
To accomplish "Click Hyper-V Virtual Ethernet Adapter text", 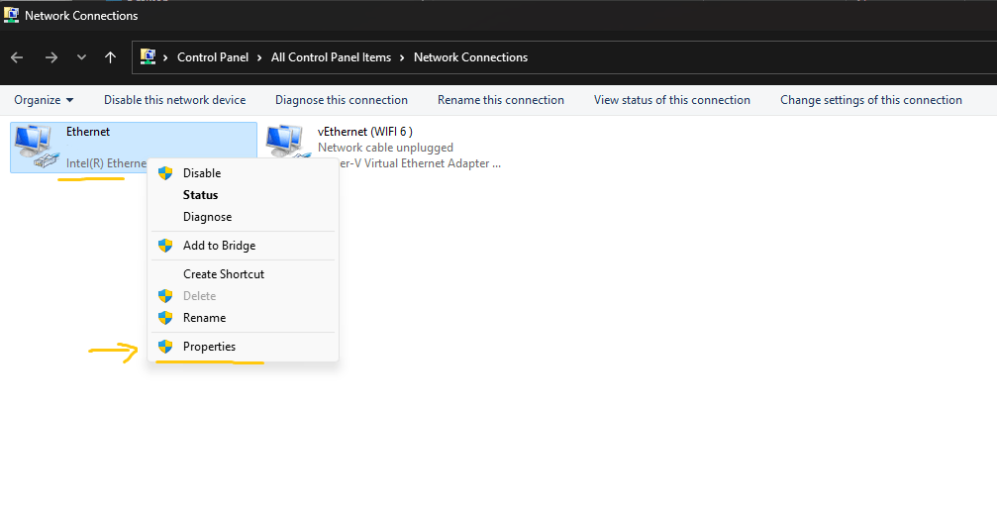I will coord(420,163).
